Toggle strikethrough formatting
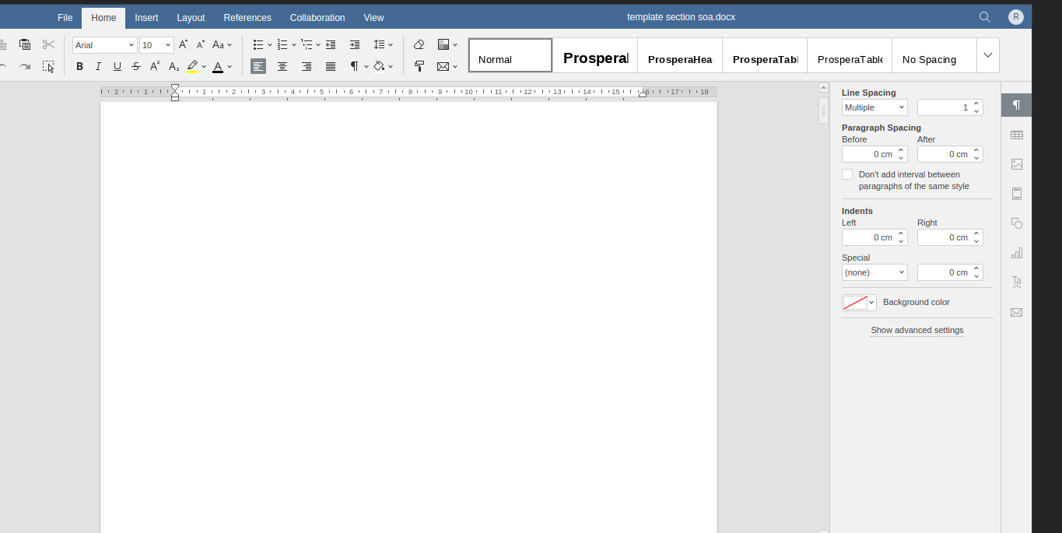Viewport: 1062px width, 533px height. pyautogui.click(x=136, y=67)
